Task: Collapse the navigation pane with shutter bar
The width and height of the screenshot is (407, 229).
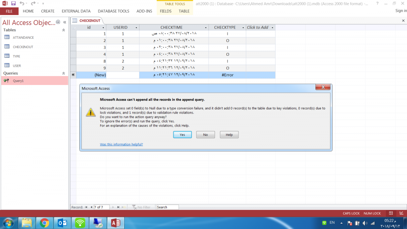Action: click(x=65, y=22)
